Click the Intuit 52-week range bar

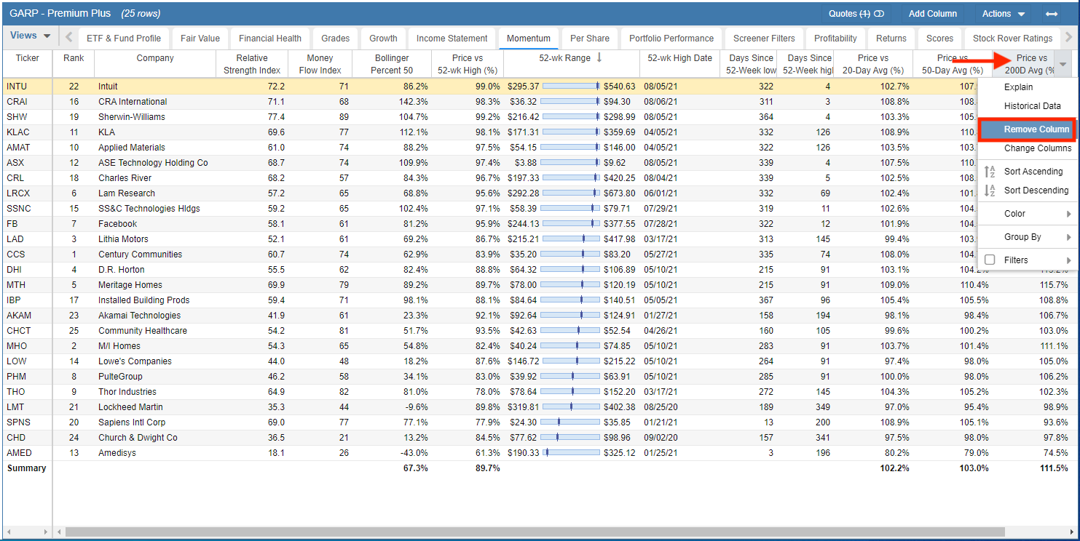571,87
